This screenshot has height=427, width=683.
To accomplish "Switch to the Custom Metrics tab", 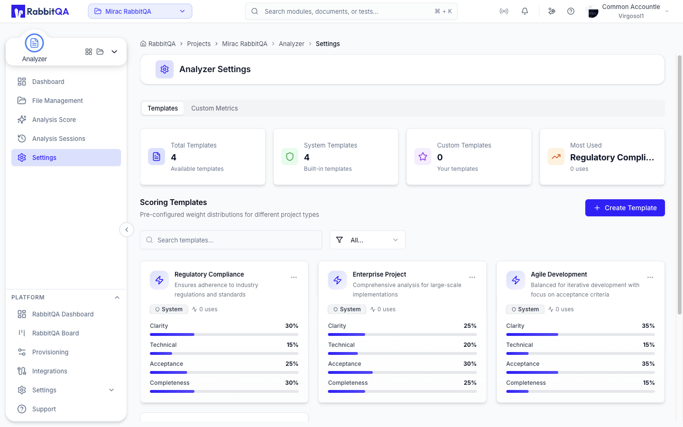I will click(x=214, y=108).
